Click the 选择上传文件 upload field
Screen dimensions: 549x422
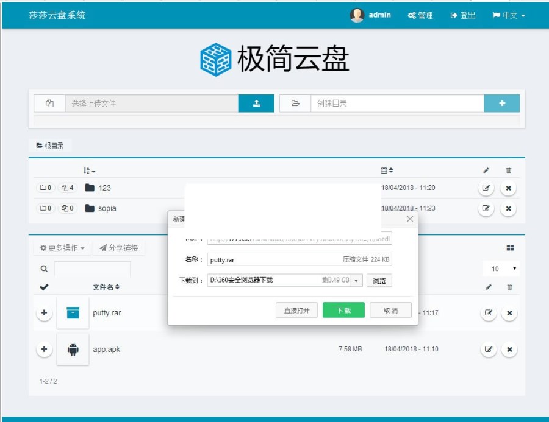pos(152,104)
